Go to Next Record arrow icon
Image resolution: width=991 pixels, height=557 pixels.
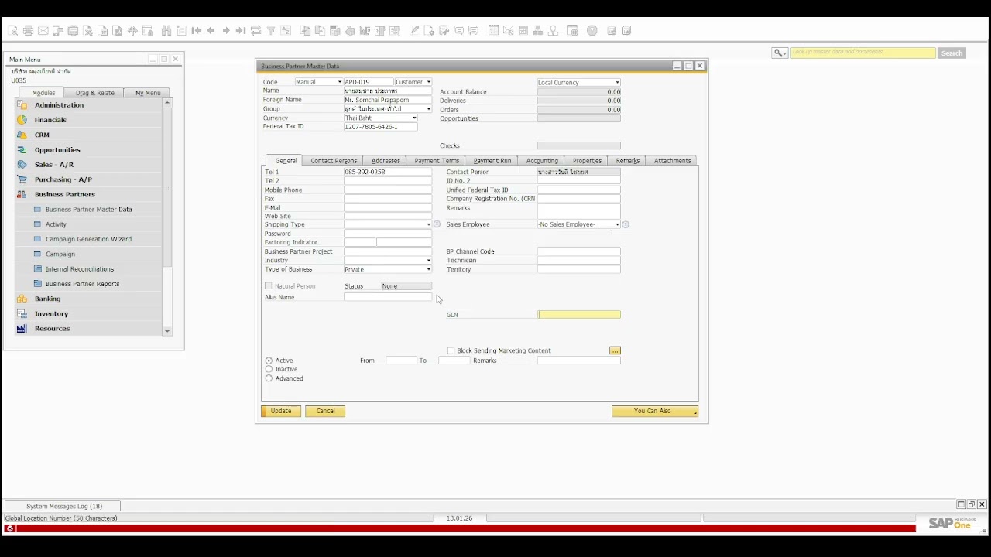[x=226, y=31]
